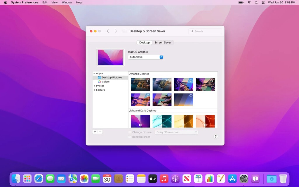Select the teal Light and Dark Desktop wallpaper
Screen dimensions: 299x187
[162, 121]
